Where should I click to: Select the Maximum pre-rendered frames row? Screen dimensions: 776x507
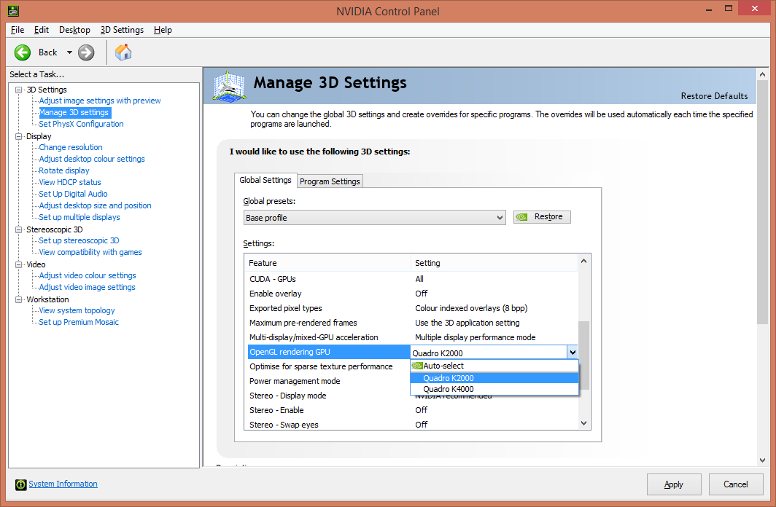(411, 323)
